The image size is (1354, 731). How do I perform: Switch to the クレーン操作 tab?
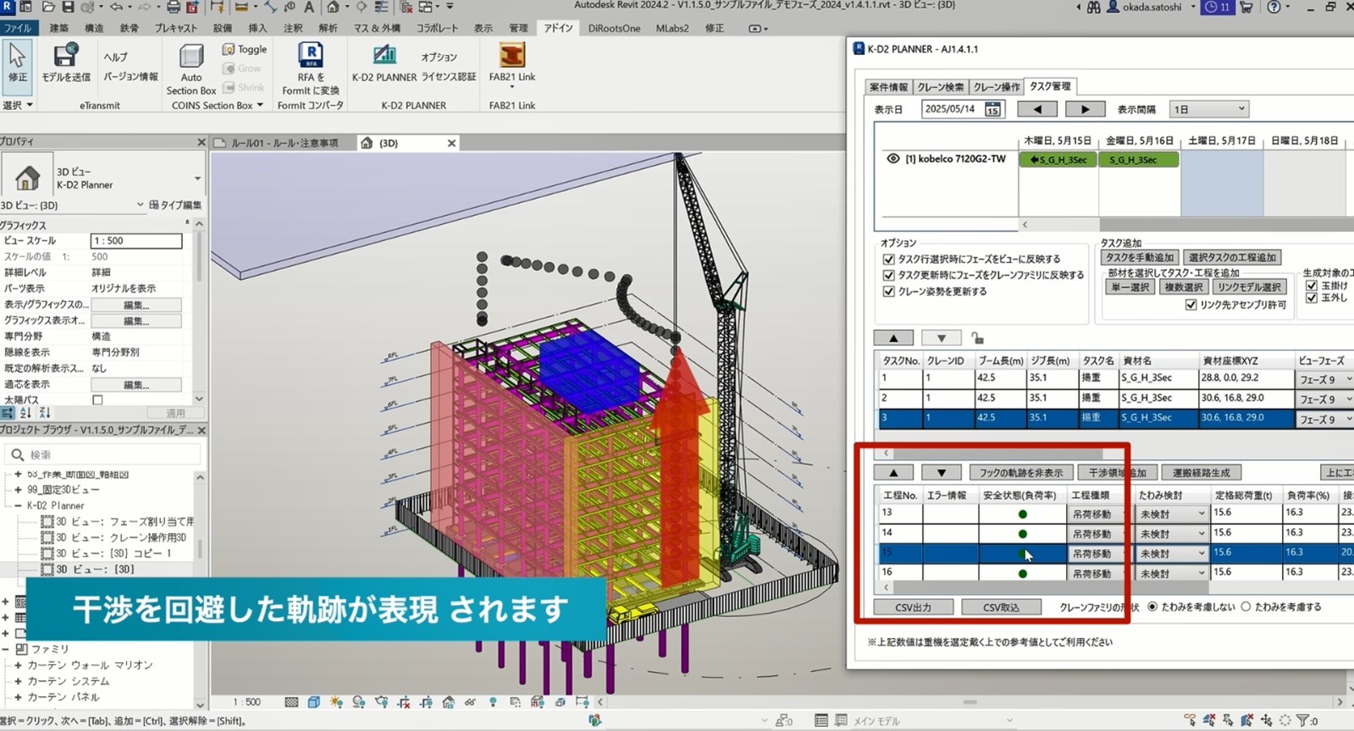(x=996, y=87)
